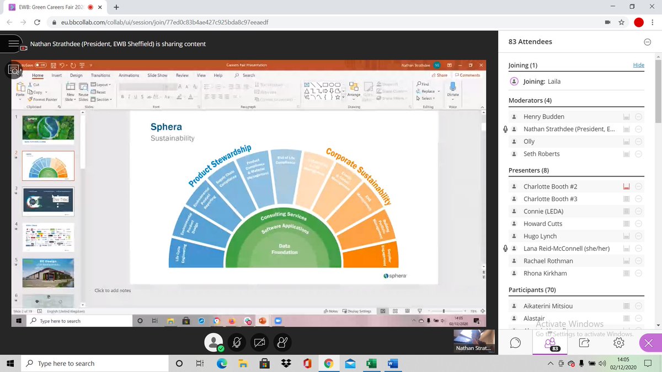Expand the Layout dropdown in Slides group
Screen dimensions: 662x372
click(101, 85)
